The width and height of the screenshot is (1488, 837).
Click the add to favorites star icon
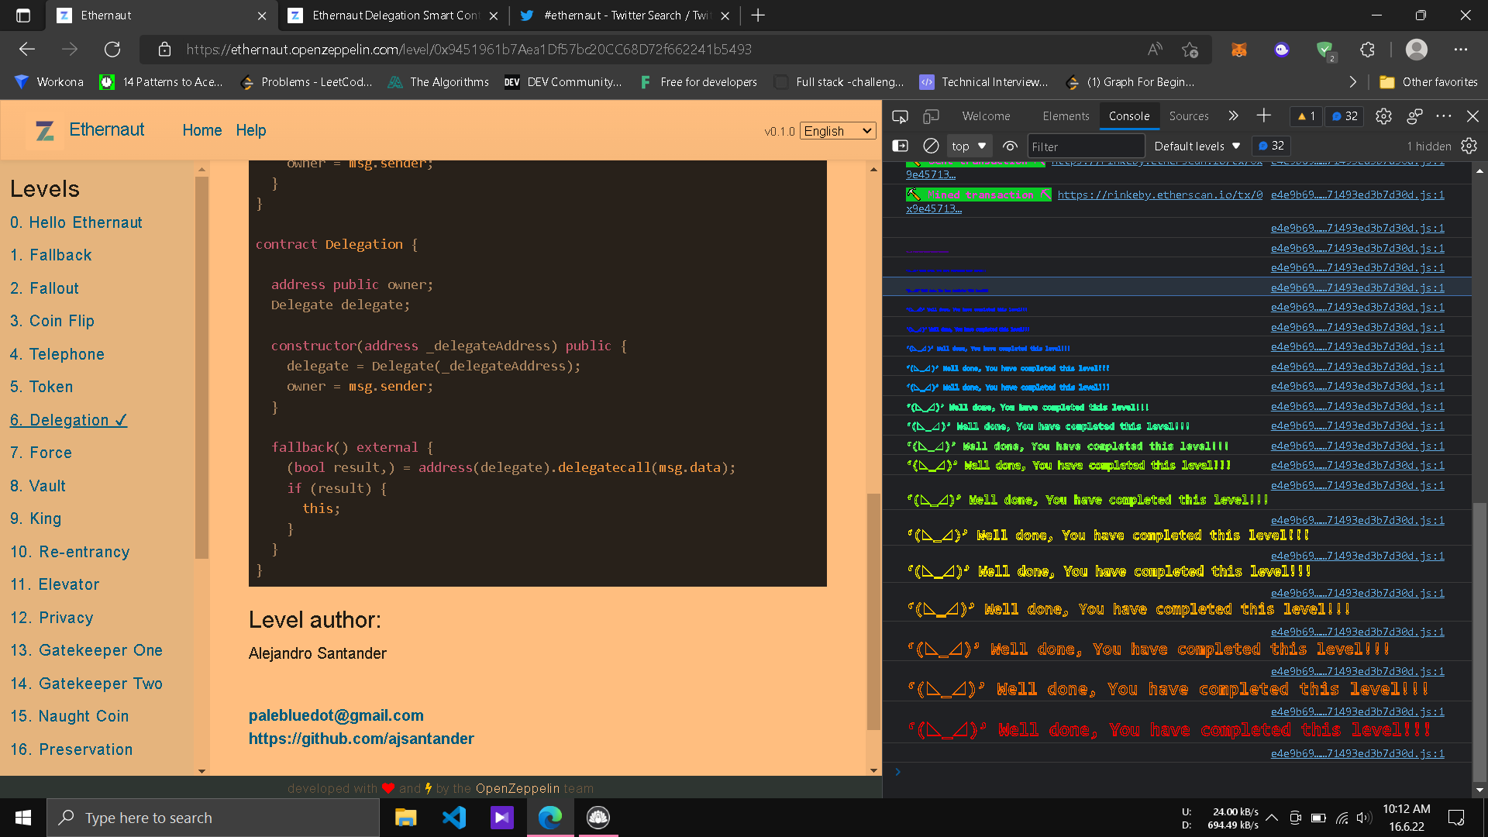point(1190,50)
